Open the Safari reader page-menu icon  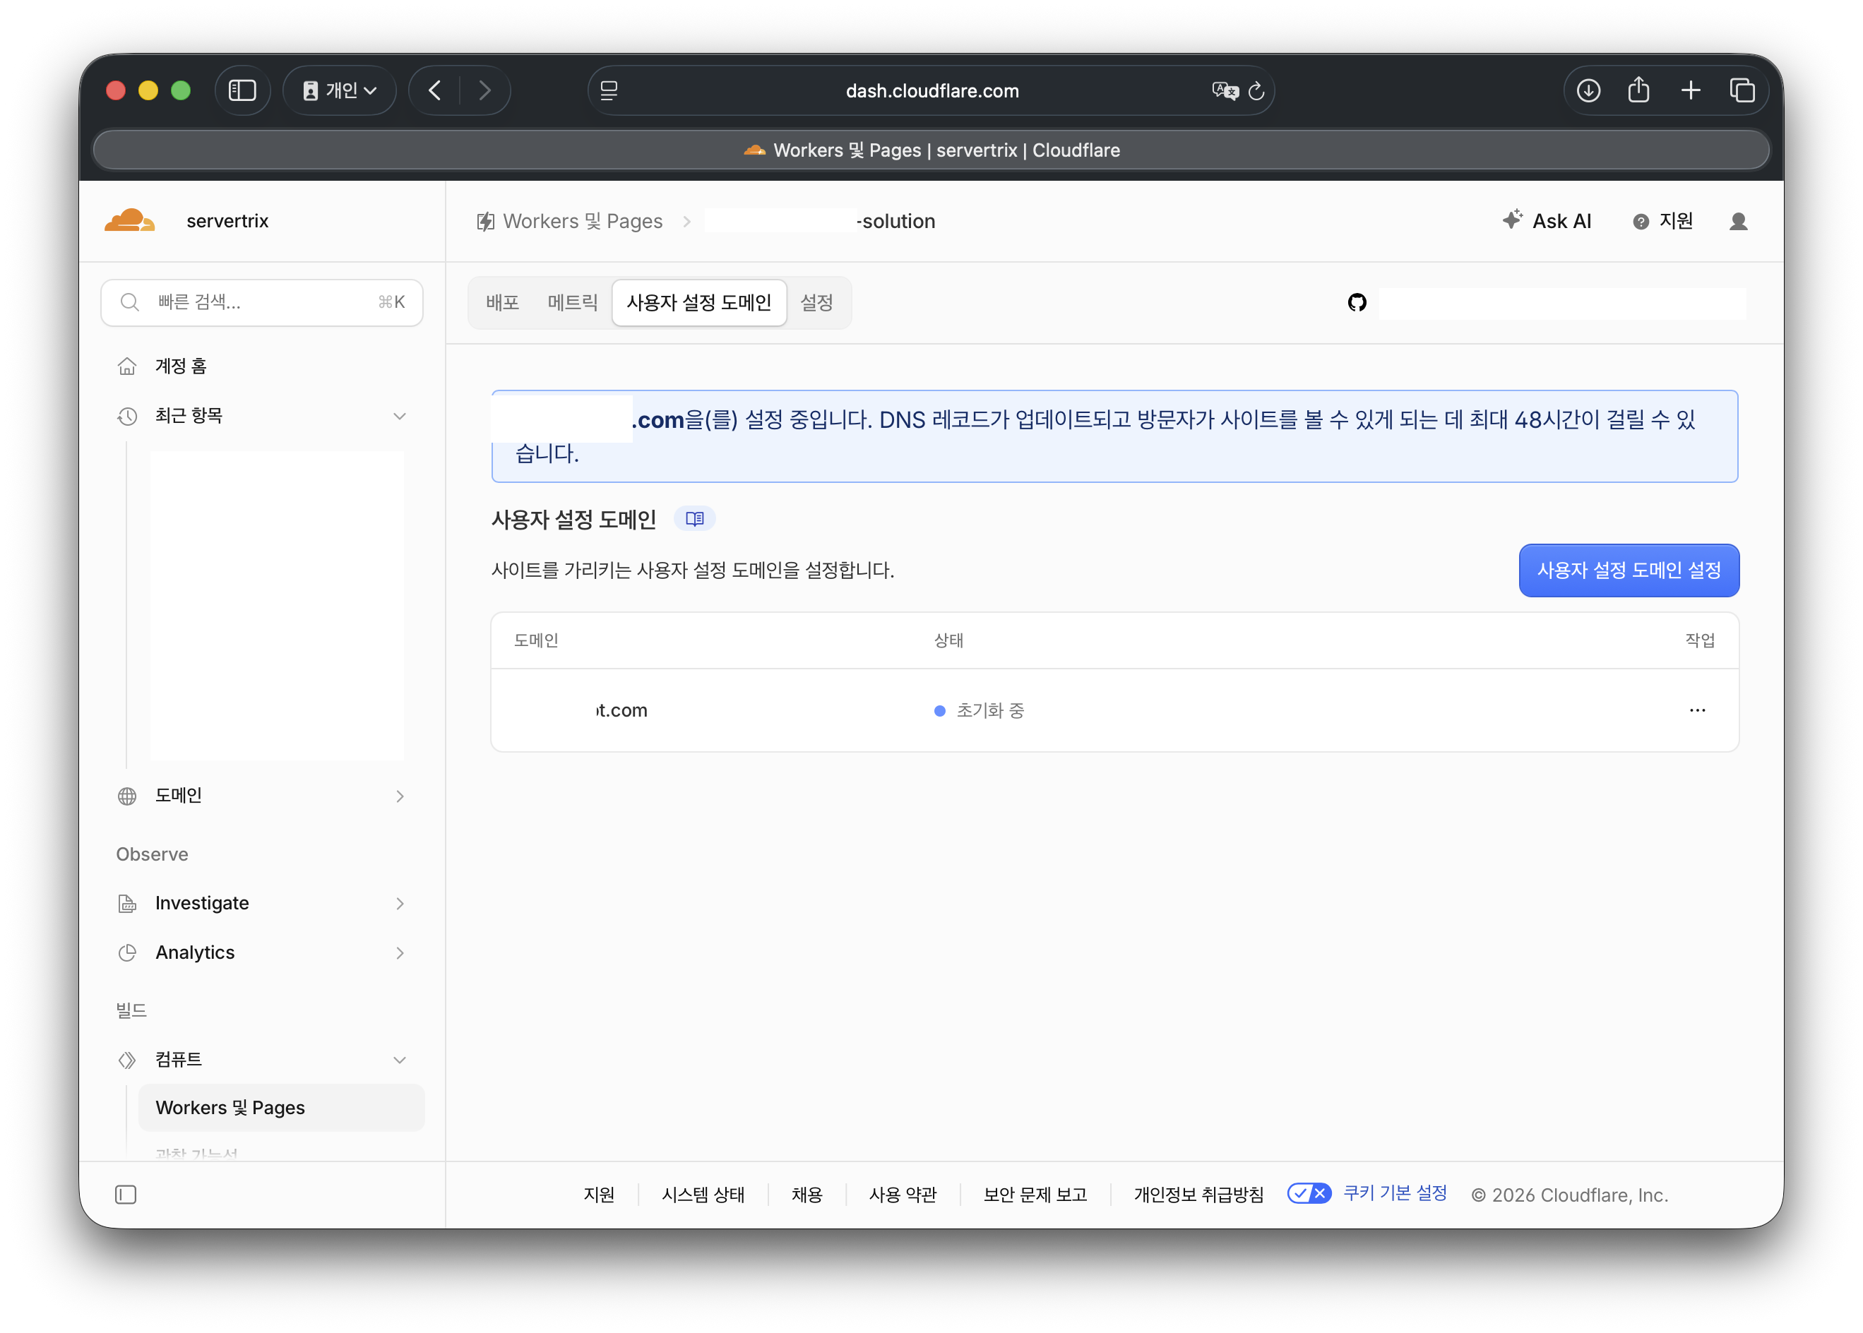(x=609, y=90)
